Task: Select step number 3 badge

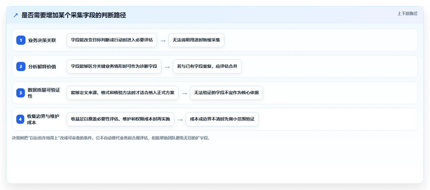Action: point(21,93)
